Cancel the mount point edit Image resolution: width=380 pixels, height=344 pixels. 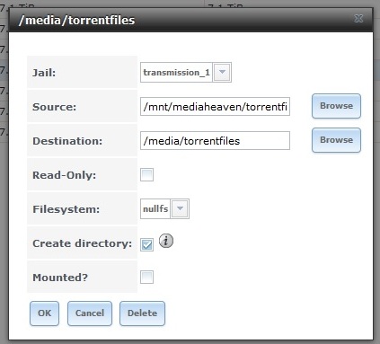tap(90, 313)
